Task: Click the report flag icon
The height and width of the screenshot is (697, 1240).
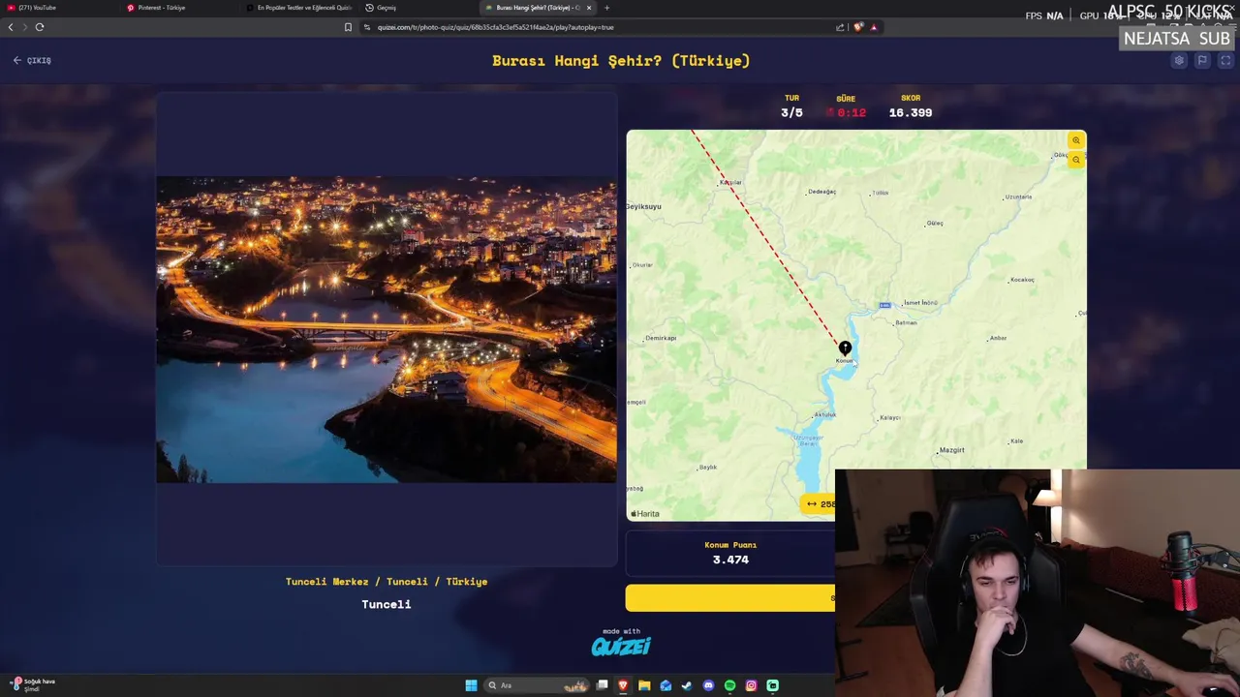Action: 1202,60
